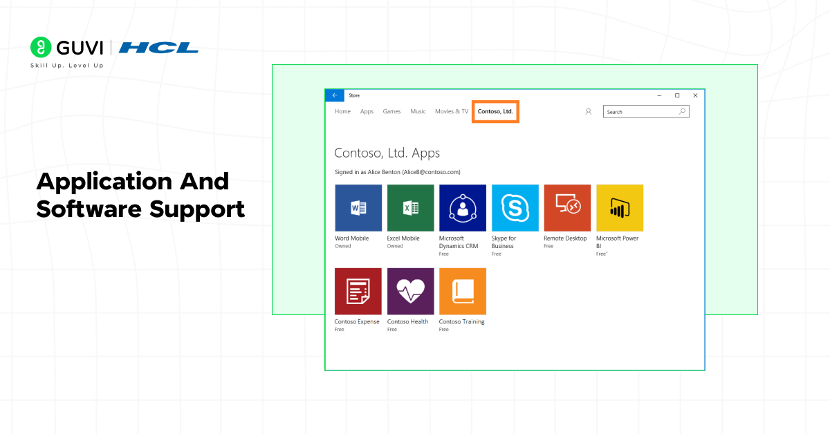The width and height of the screenshot is (830, 434).
Task: Switch to the Home tab
Action: click(342, 111)
